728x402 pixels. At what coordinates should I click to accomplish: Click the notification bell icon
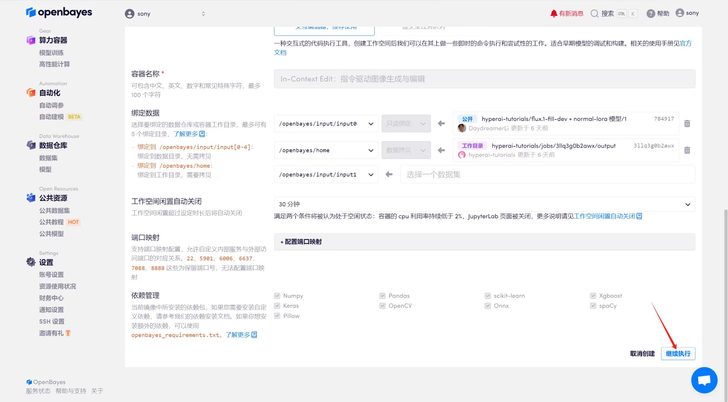(x=554, y=13)
